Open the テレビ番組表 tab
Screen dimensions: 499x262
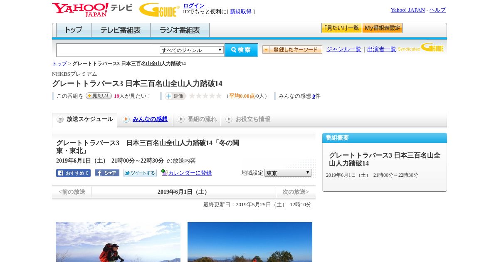tap(121, 30)
